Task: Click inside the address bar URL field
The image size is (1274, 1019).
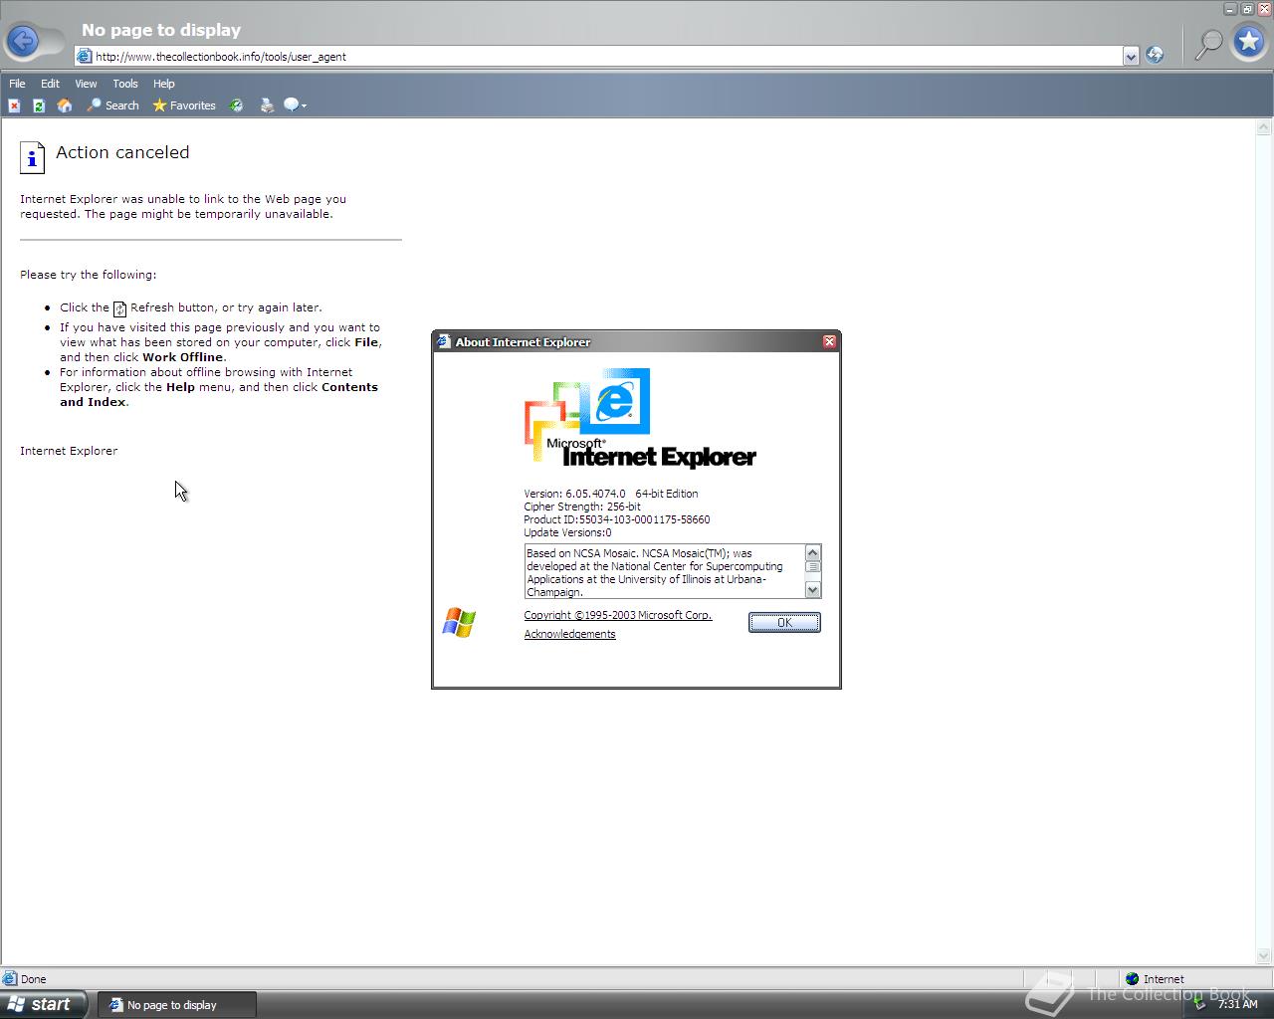Action: click(607, 57)
